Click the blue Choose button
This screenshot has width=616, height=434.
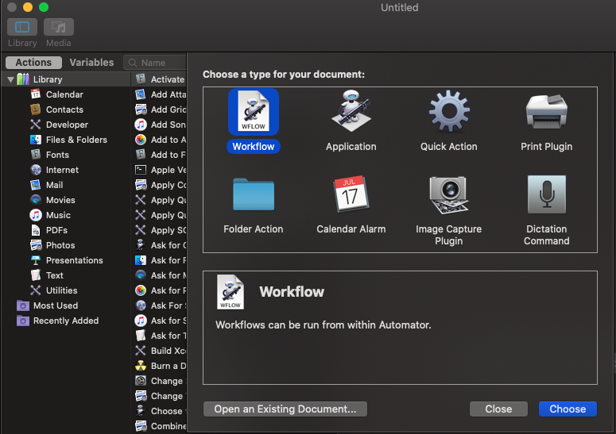[x=568, y=409]
